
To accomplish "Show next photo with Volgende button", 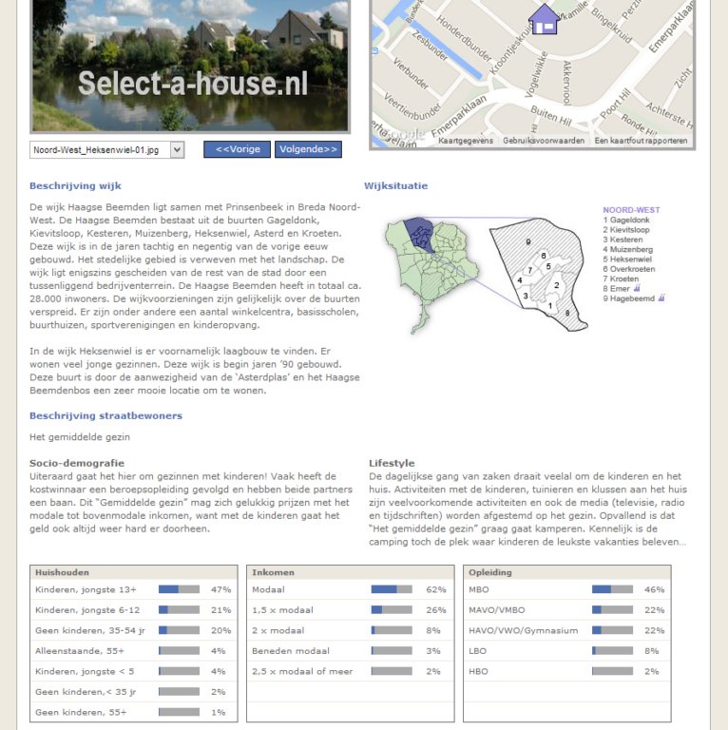I will coord(308,149).
